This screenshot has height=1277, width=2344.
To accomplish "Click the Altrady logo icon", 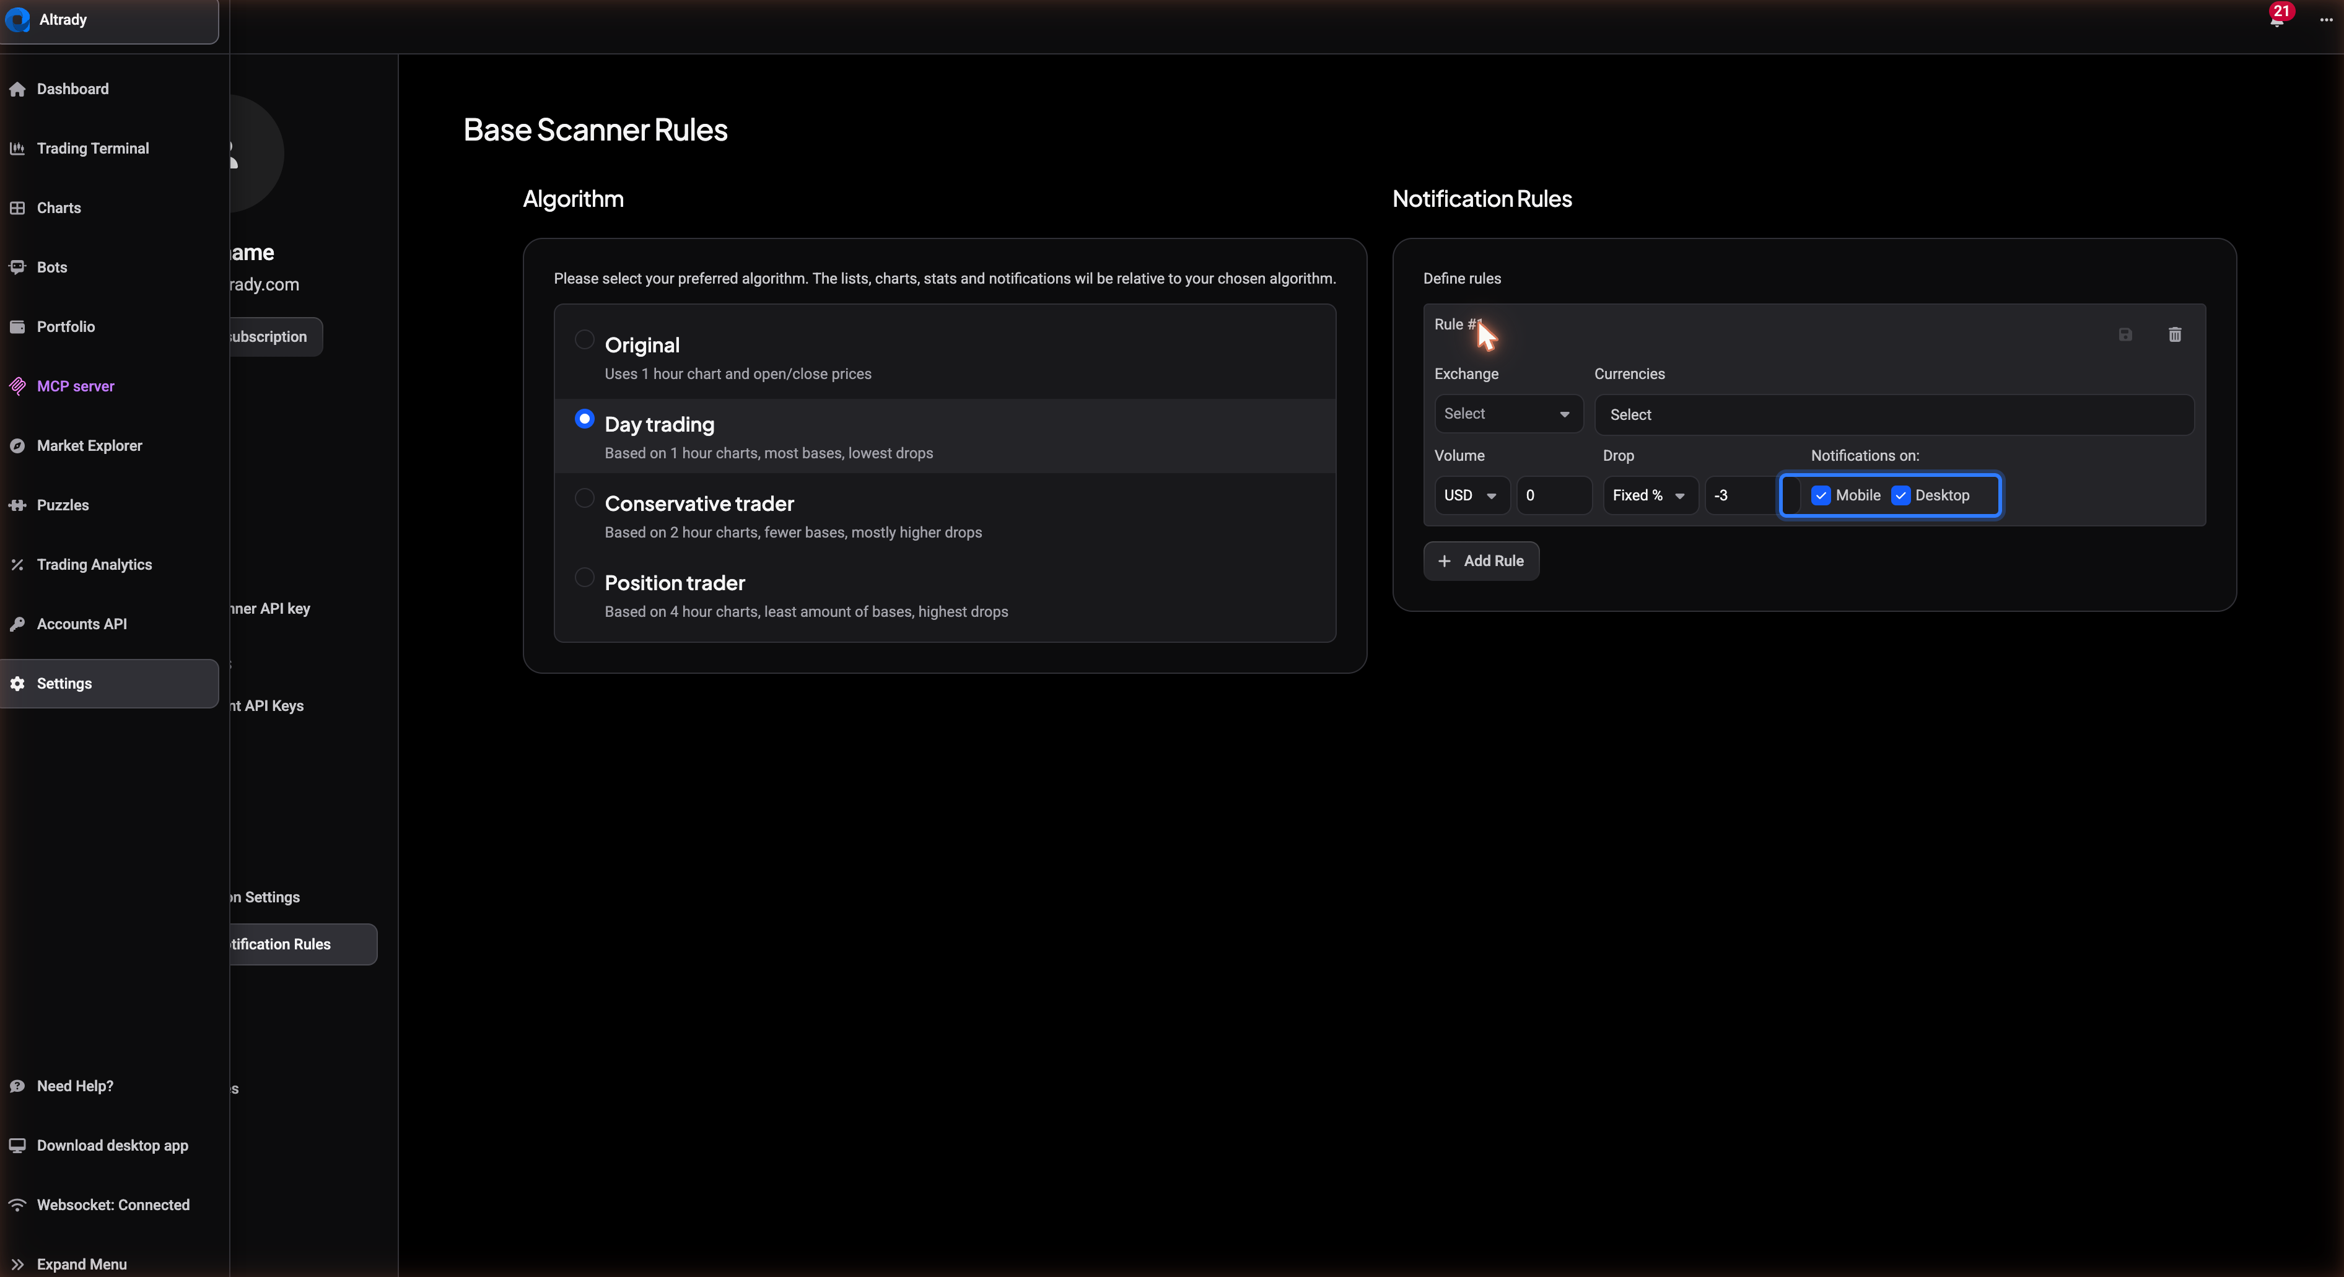I will 17,19.
